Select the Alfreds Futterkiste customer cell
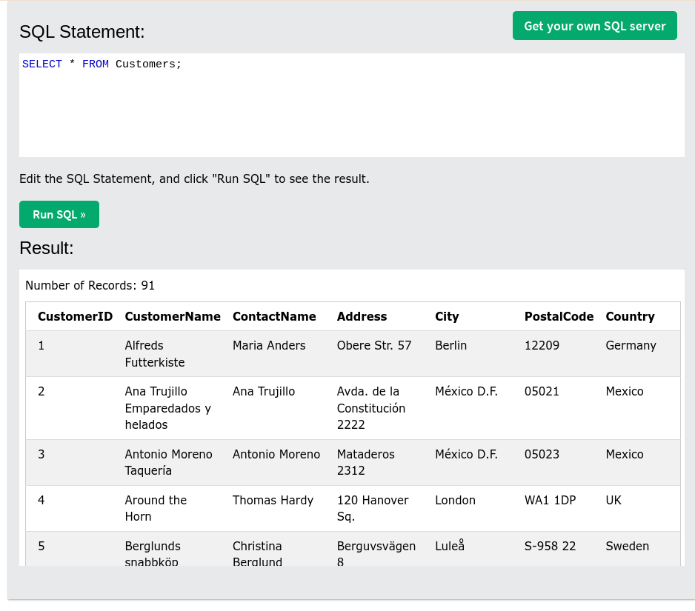 coord(173,353)
